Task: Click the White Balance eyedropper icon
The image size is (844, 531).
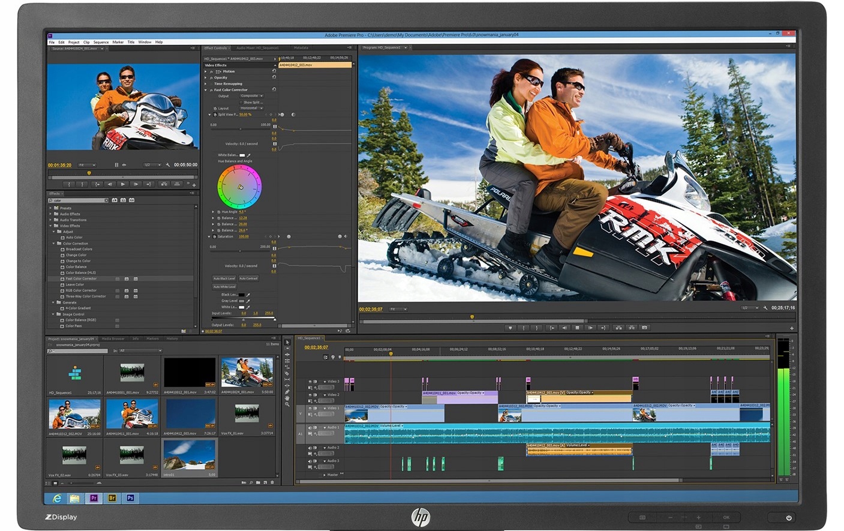Action: pos(248,155)
